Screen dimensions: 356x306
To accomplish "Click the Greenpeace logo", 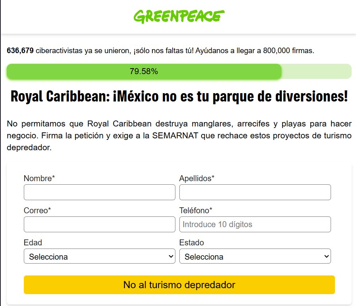I will (179, 16).
